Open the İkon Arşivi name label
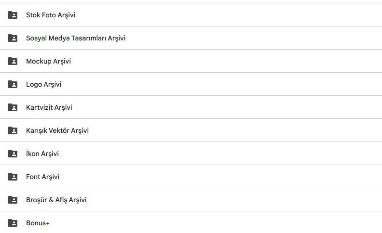 (x=42, y=154)
